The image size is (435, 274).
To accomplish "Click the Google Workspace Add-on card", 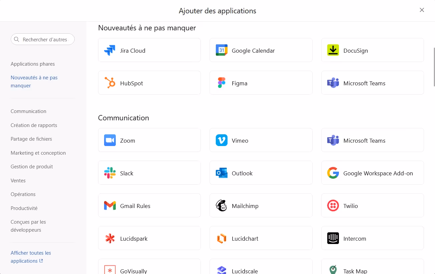I will click(x=372, y=173).
